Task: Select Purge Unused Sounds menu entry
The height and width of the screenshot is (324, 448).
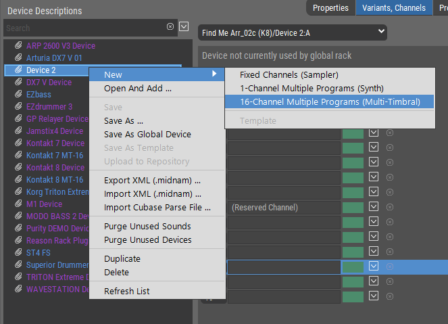Action: [147, 227]
